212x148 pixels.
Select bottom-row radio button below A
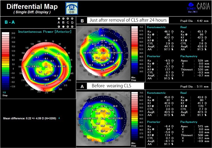(x=59, y=27)
